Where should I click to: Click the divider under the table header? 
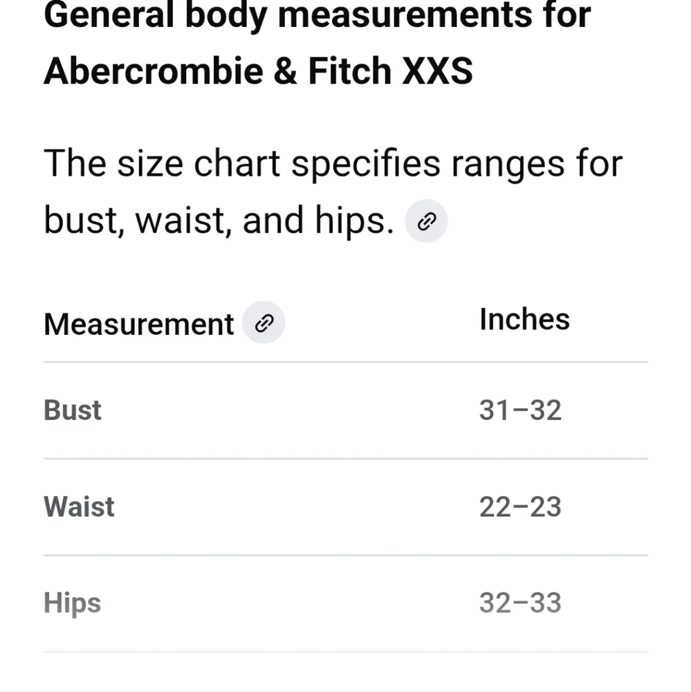[x=346, y=362]
